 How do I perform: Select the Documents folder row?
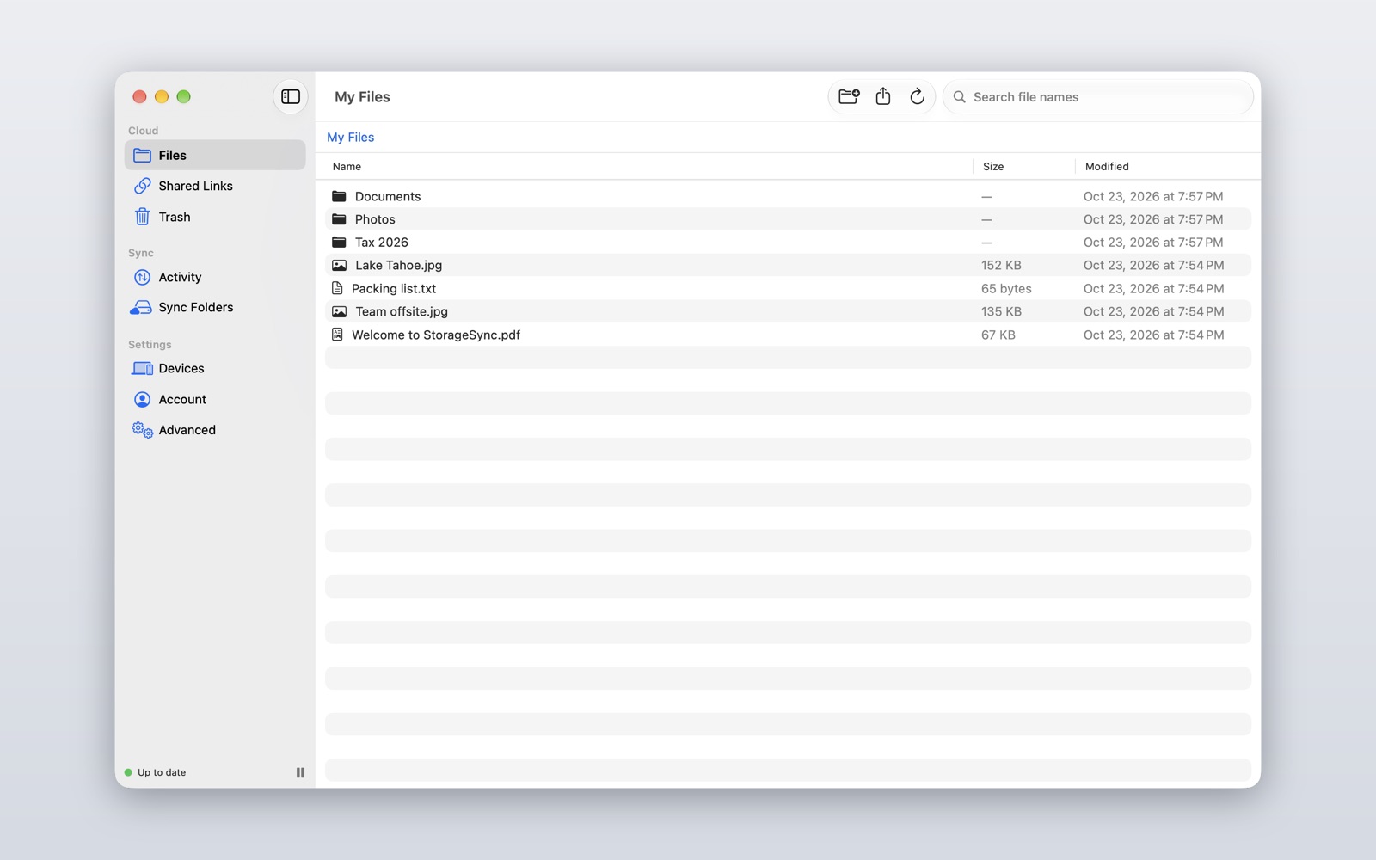(x=788, y=196)
